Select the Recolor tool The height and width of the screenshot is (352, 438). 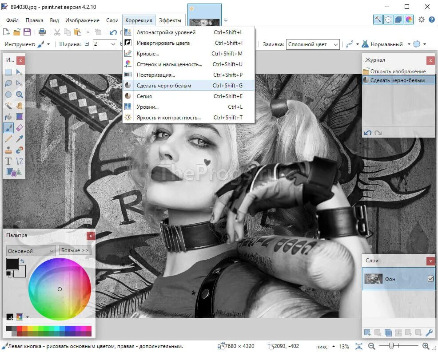click(19, 150)
